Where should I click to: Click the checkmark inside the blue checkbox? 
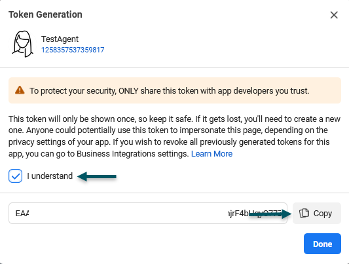[15, 176]
